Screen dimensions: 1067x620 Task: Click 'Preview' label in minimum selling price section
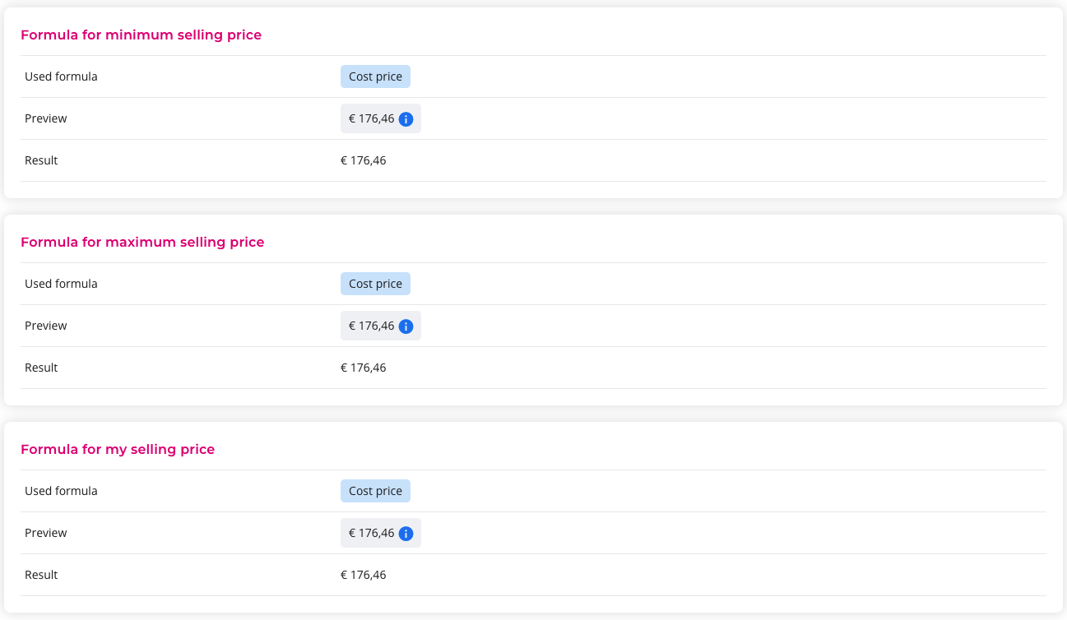46,118
